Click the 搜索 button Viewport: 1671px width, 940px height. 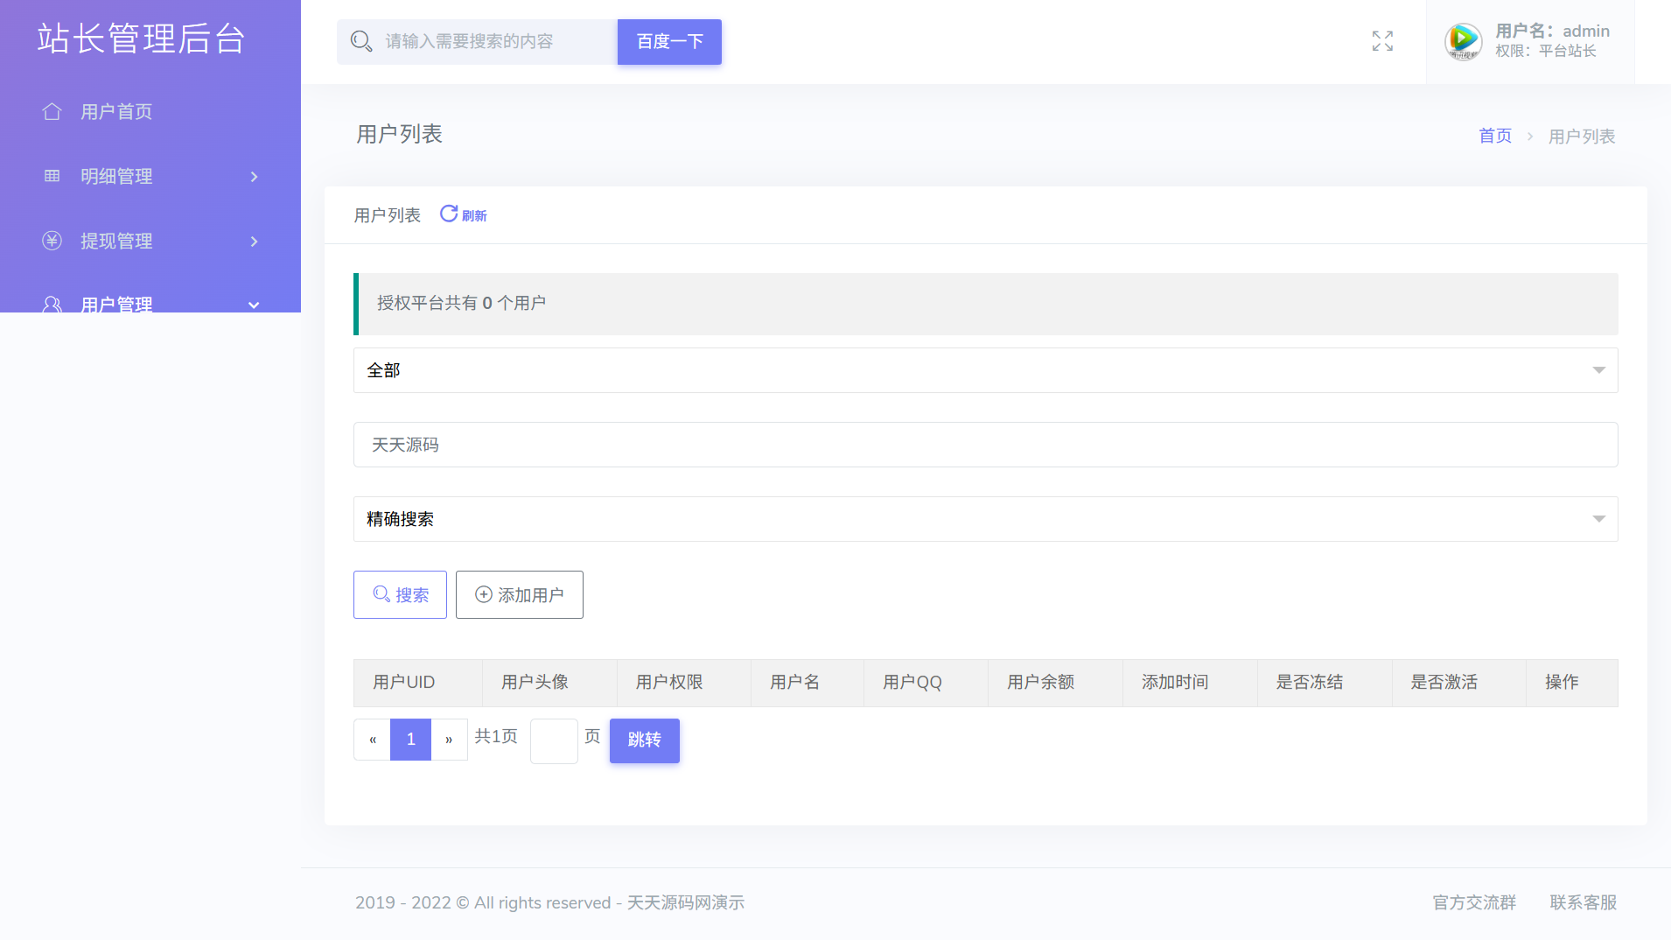(400, 594)
